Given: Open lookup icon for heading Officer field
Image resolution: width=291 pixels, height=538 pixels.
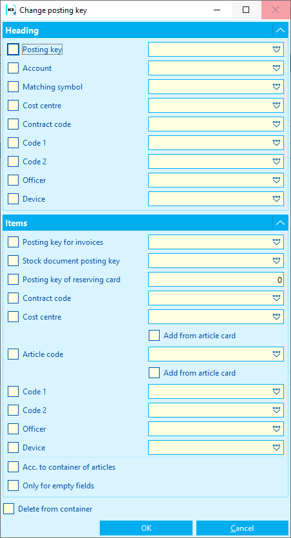Looking at the screenshot, I should 276,180.
